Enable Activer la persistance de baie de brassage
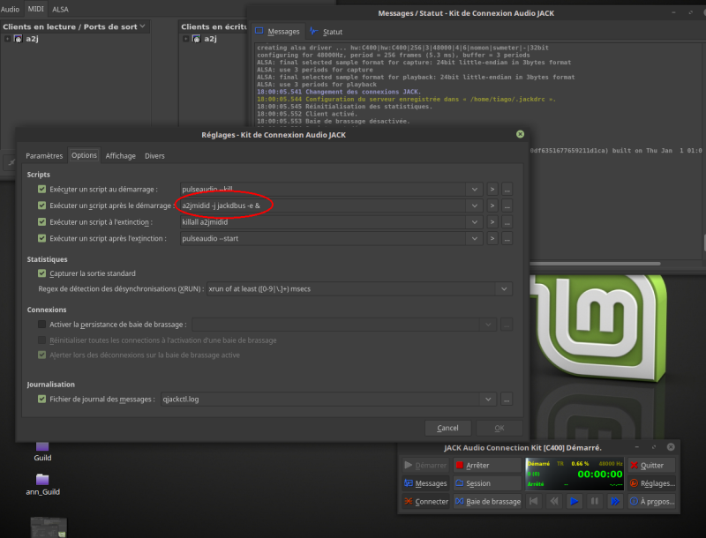The height and width of the screenshot is (538, 706). point(41,324)
